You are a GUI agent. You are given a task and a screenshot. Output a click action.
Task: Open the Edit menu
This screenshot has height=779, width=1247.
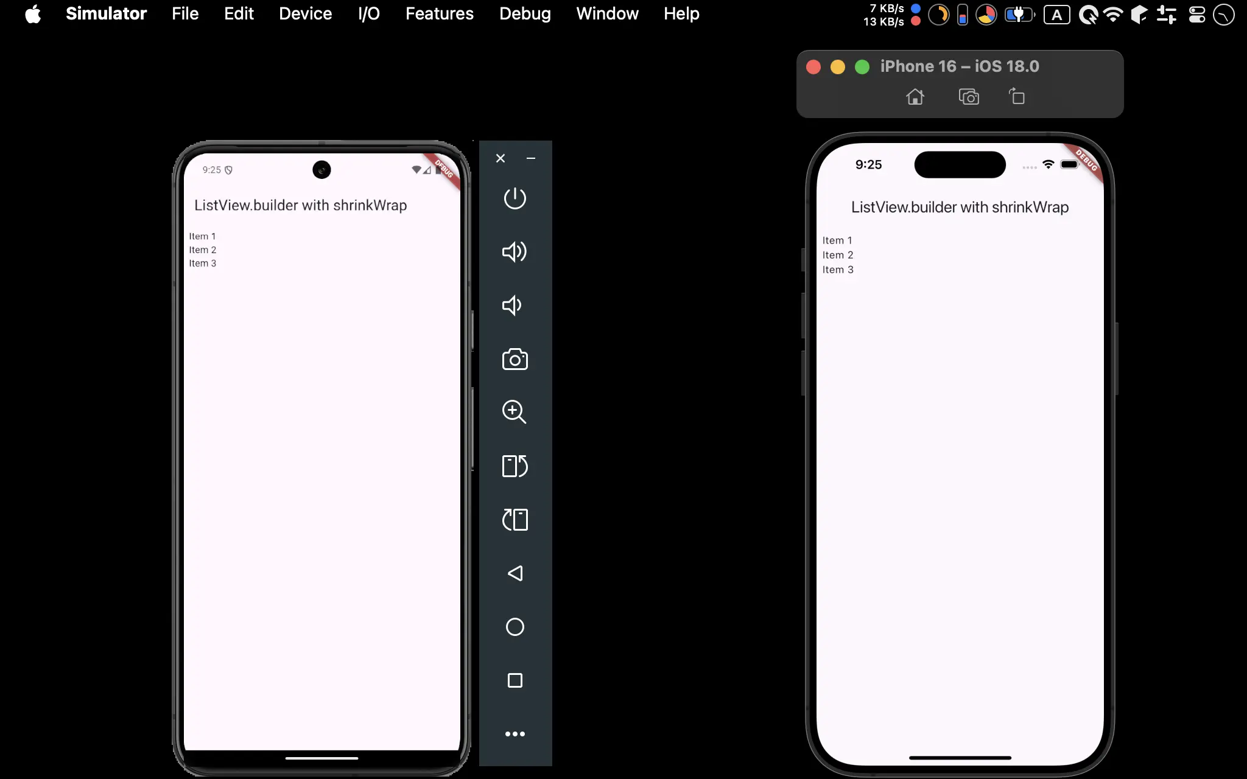[x=239, y=13]
